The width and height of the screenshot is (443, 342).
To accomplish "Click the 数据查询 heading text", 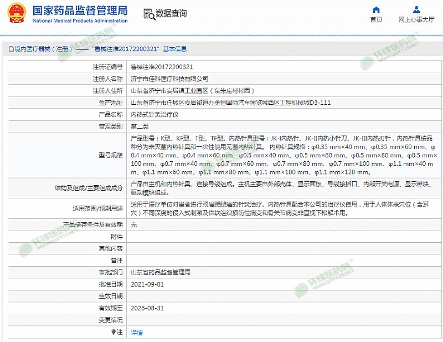I will coord(171,14).
